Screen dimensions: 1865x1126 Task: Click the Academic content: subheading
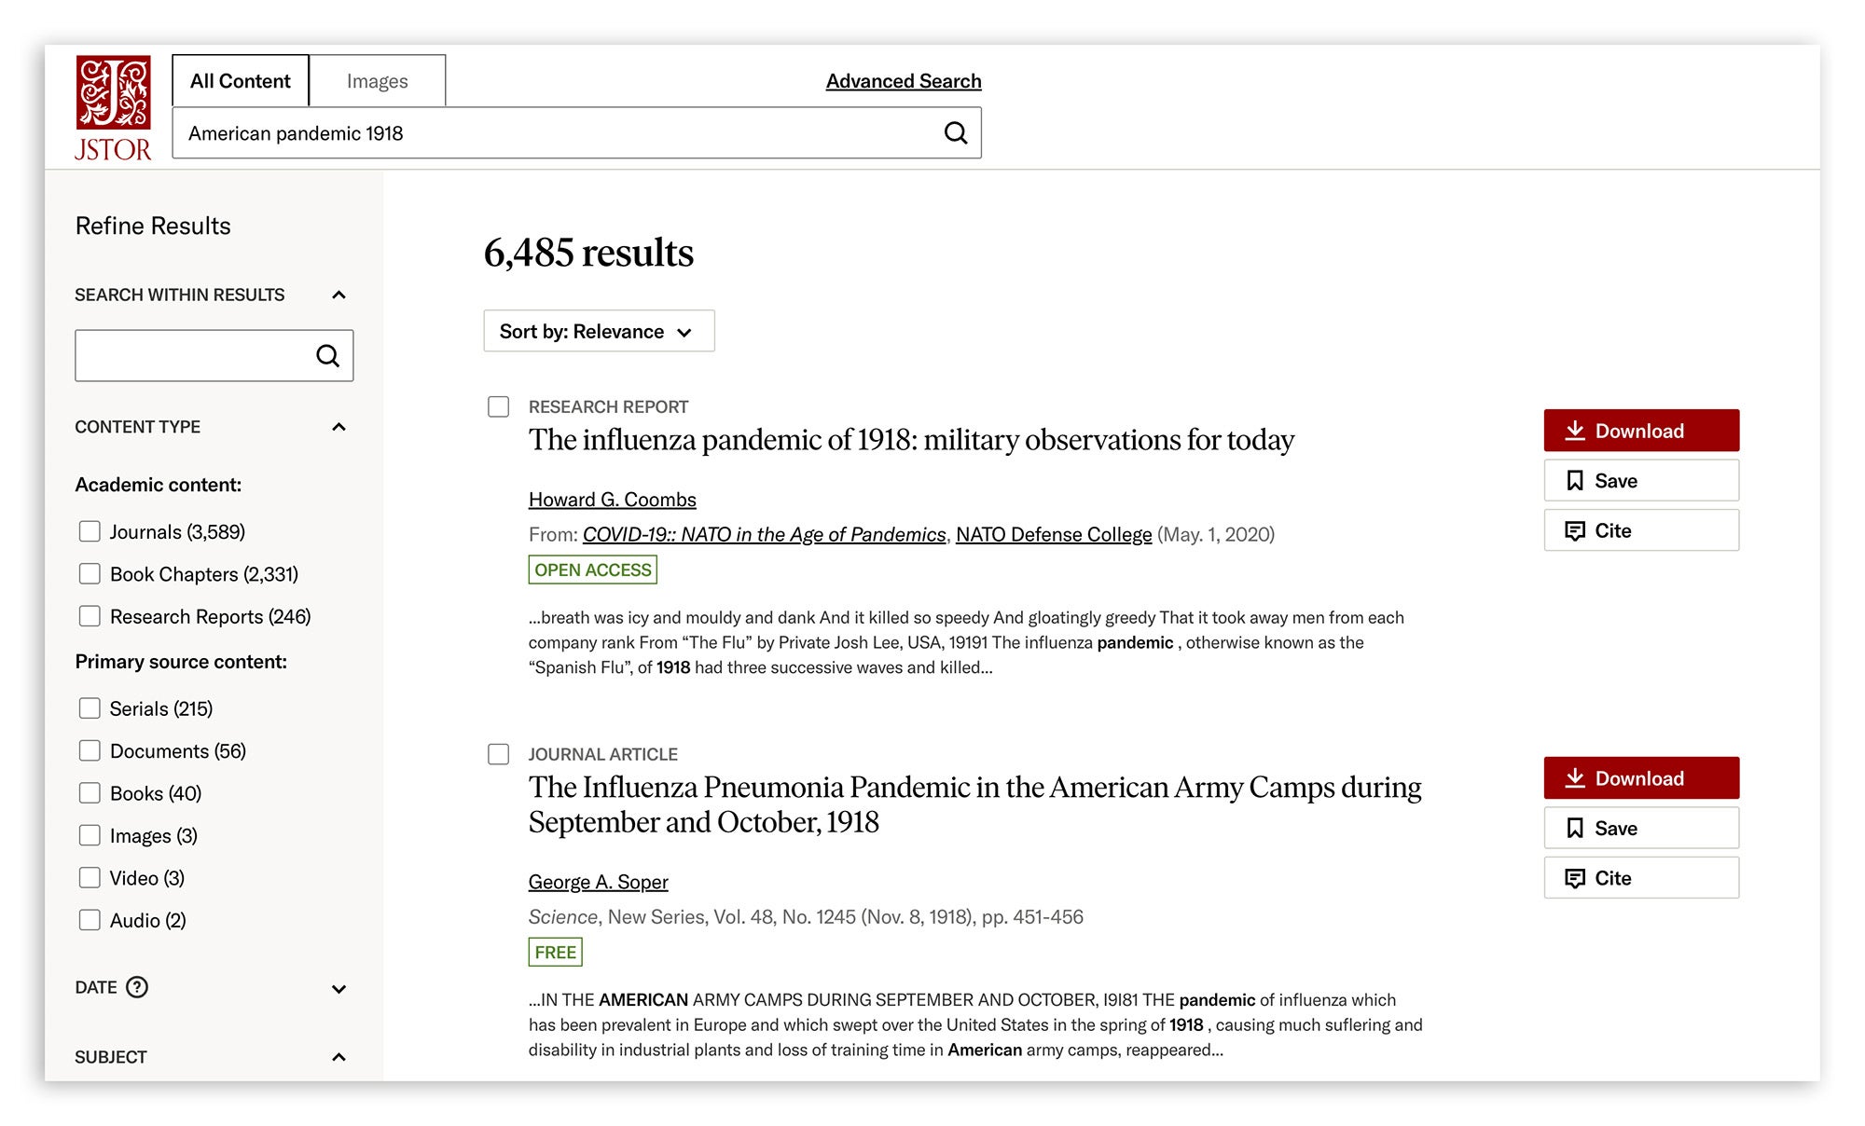(x=158, y=485)
